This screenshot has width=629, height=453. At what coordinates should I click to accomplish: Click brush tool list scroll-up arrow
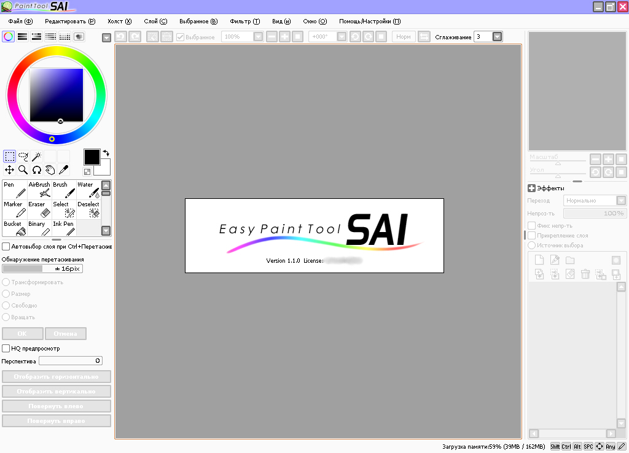(106, 185)
